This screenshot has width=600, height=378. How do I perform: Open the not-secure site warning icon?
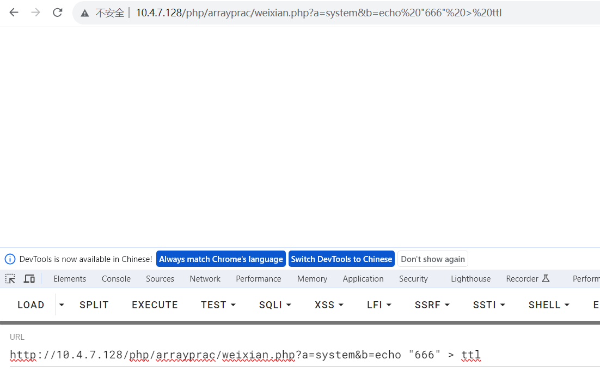pos(84,13)
